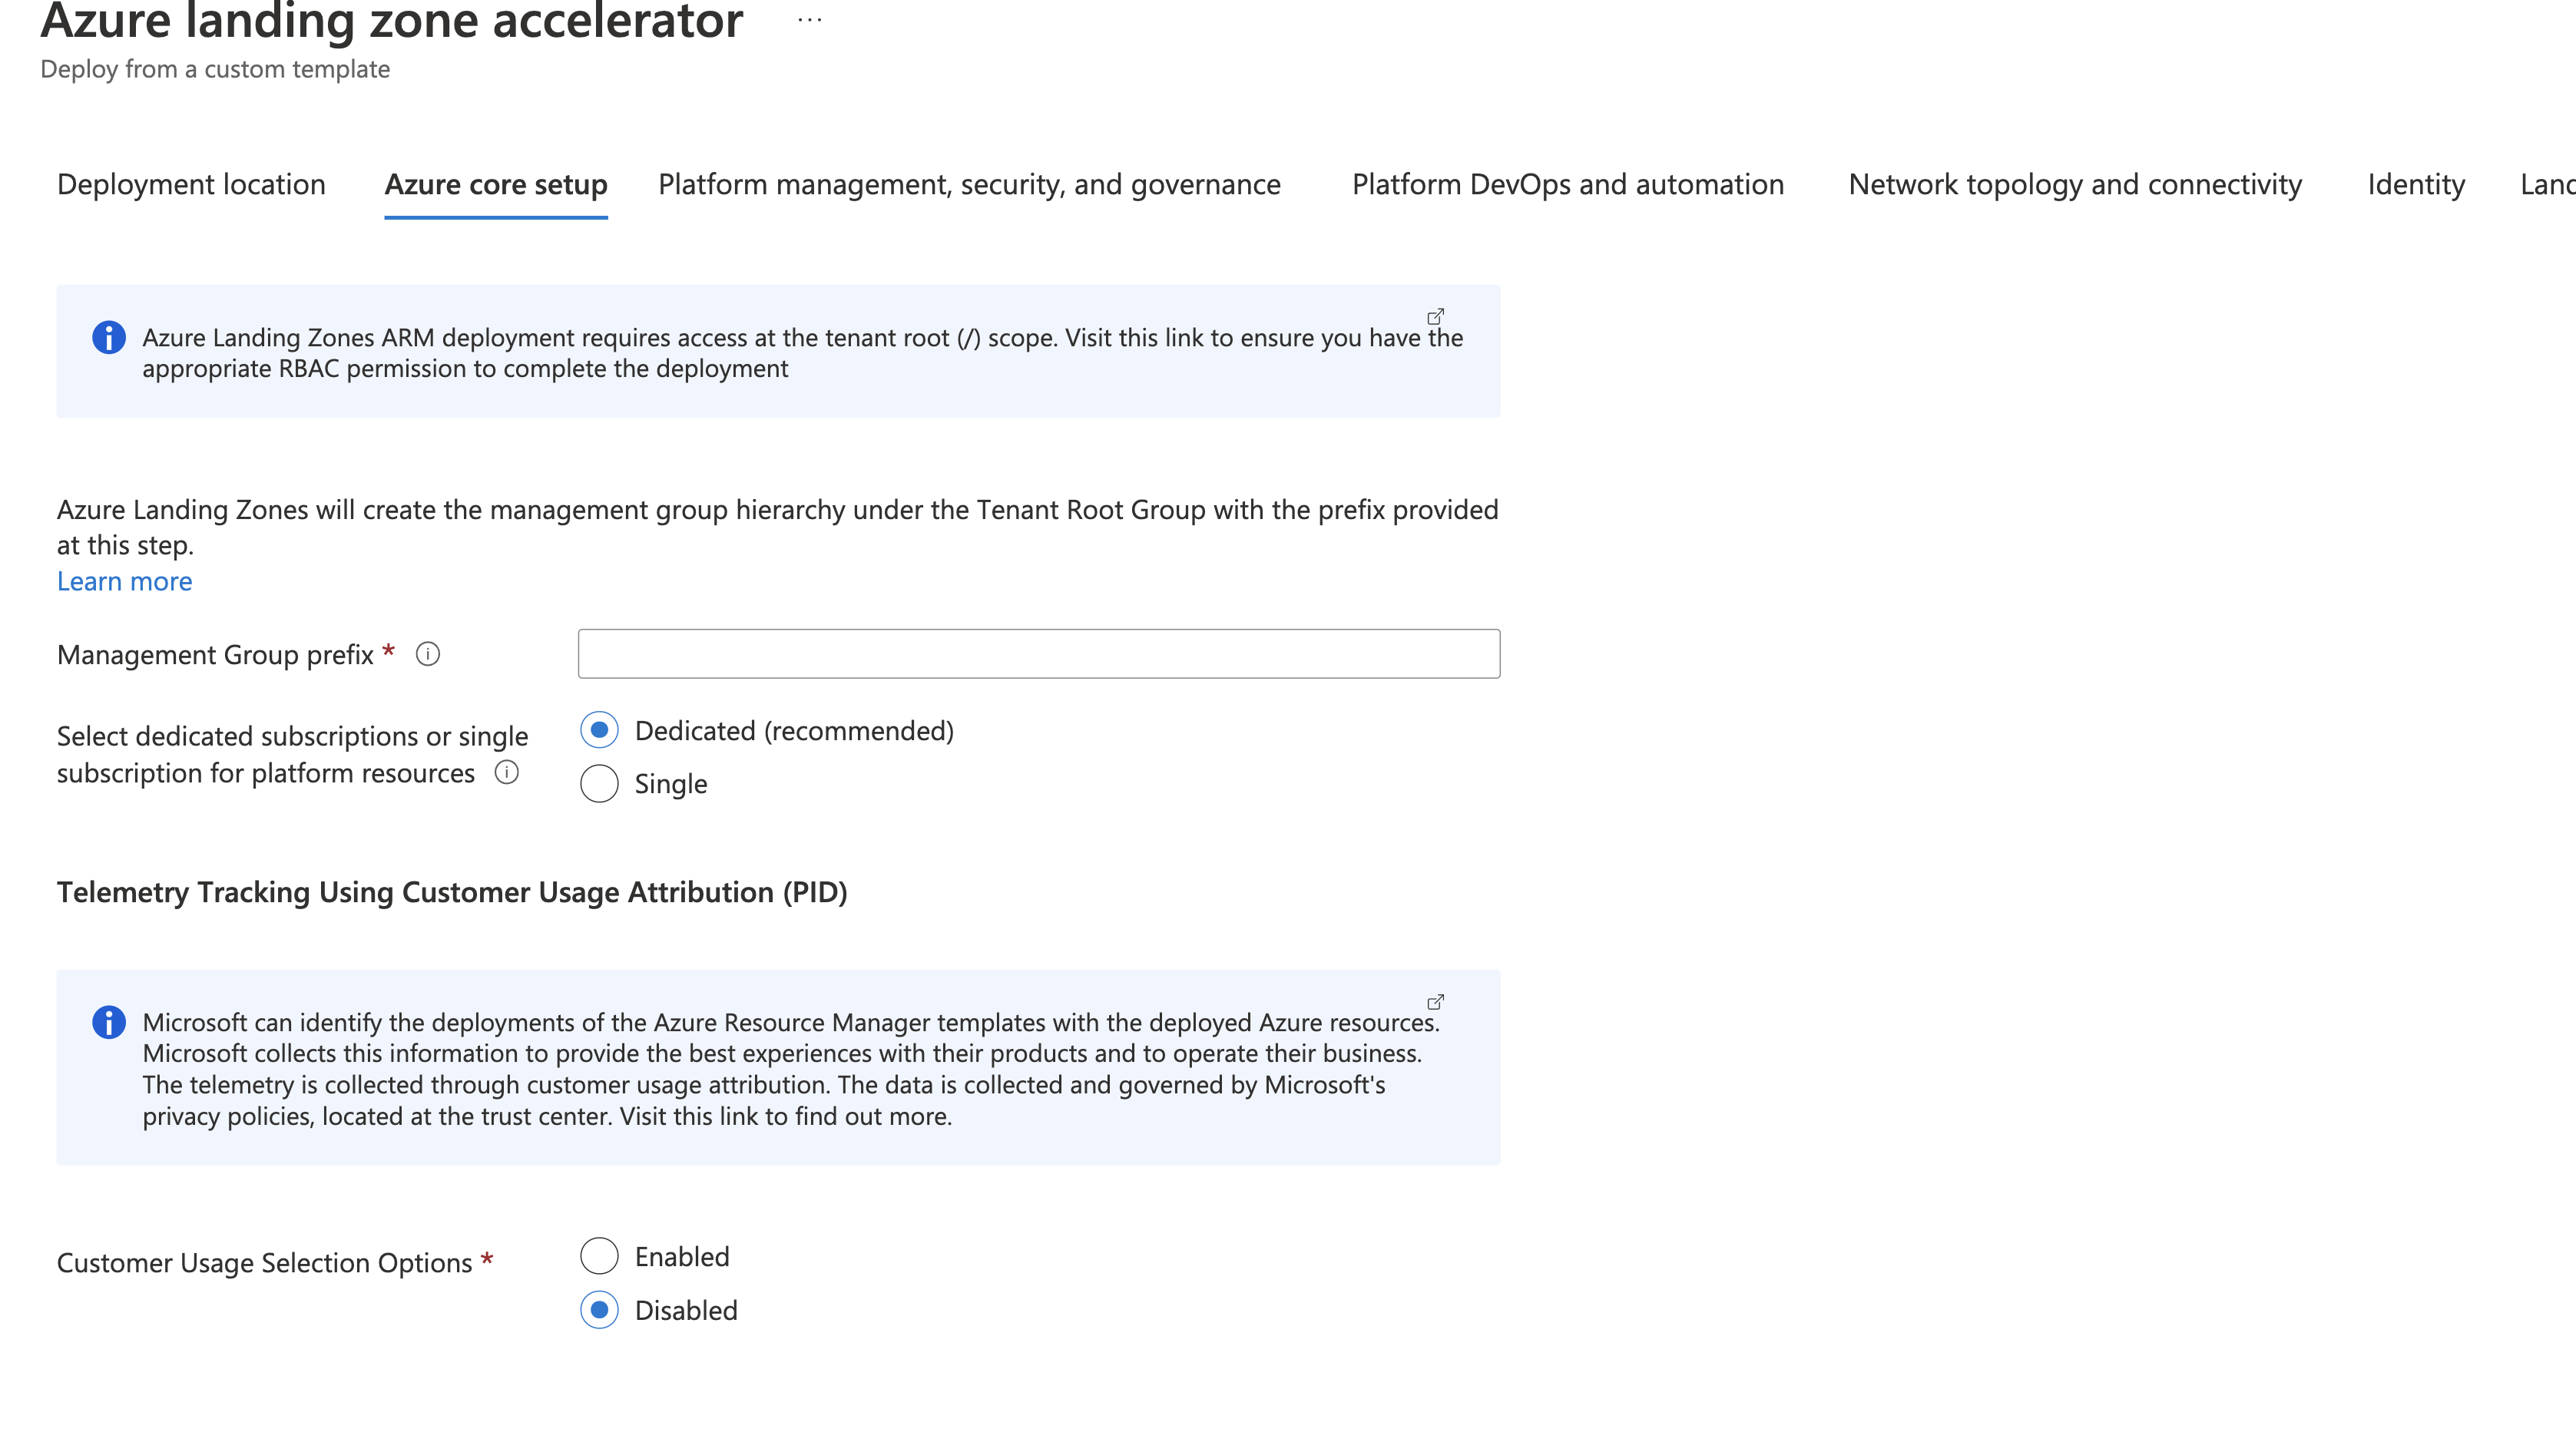This screenshot has height=1442, width=2576.
Task: Choose Disabled for Customer Usage Selection
Action: tap(599, 1309)
